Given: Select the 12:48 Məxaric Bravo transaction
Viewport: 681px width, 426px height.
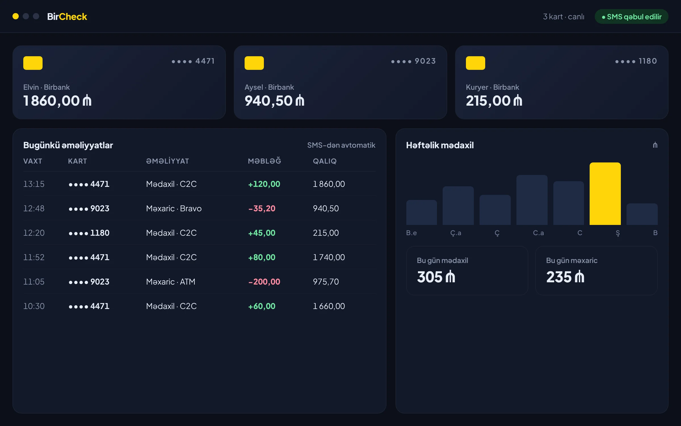Looking at the screenshot, I should pyautogui.click(x=199, y=208).
